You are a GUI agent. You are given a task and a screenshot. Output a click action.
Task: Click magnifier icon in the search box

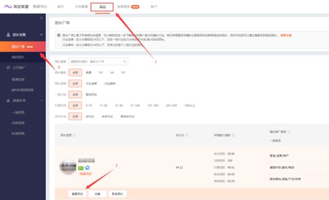point(124,62)
